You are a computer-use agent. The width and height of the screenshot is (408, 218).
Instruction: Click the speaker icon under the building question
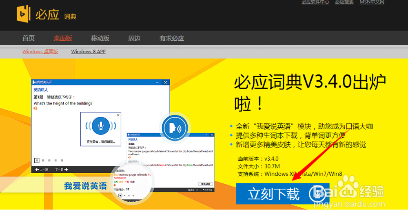click(x=35, y=108)
